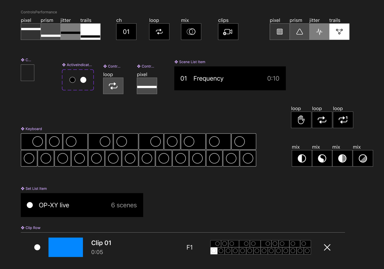Viewport: 384px width, 269px height.
Task: Adjust the pixel slider under the Contr... label
Action: click(147, 86)
